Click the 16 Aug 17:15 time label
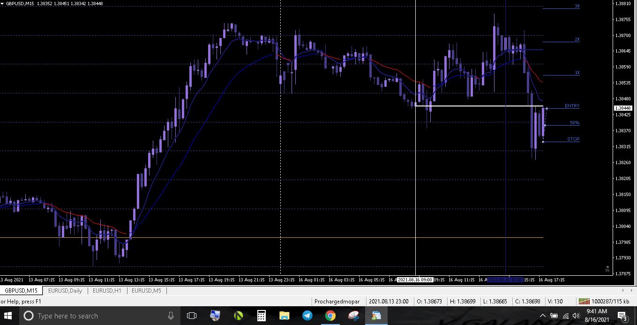637x325 pixels. 552,280
